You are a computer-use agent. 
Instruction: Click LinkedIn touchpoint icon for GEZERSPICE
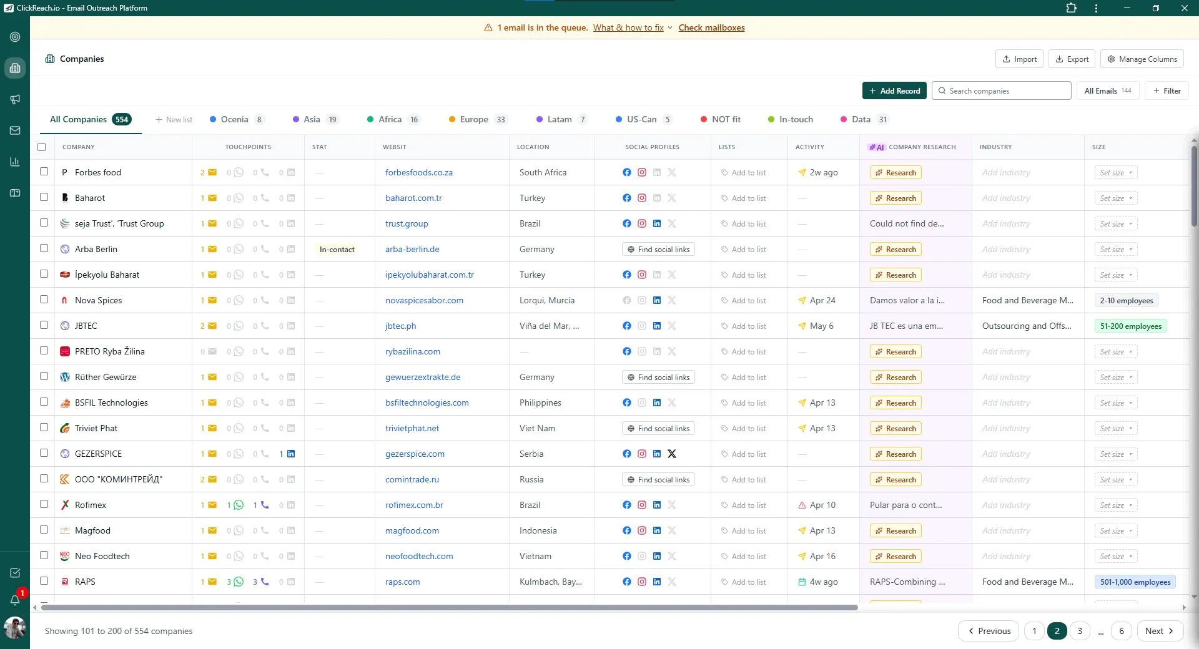coord(291,454)
